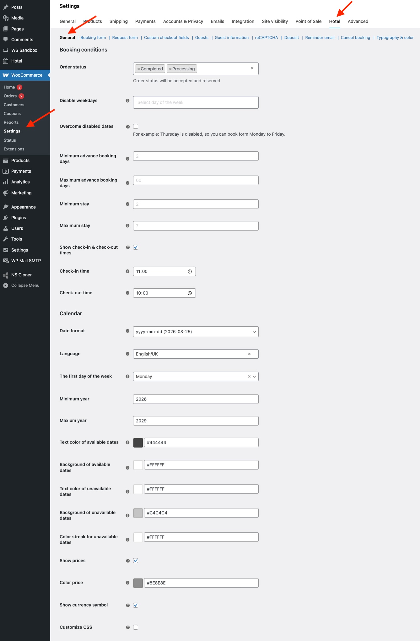Screen dimensions: 420x641
Task: Open WP Mail SMTP in sidebar
Action: (26, 261)
